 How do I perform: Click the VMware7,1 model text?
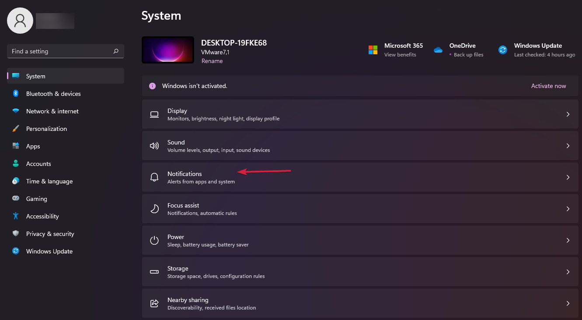(215, 52)
